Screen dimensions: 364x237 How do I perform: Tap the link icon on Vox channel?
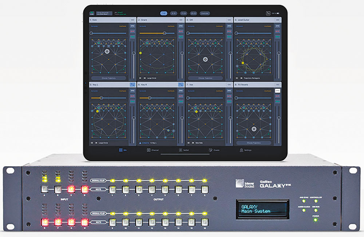(x=229, y=84)
